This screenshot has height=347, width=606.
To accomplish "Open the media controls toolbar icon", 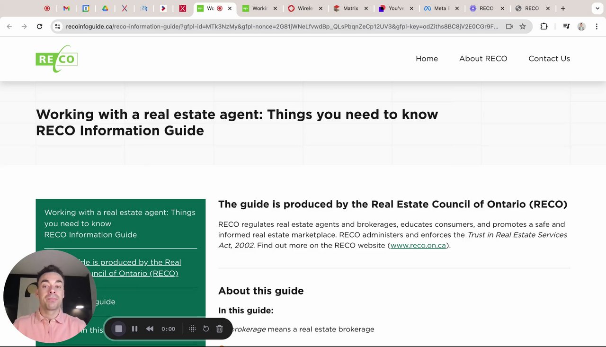I will (x=566, y=27).
